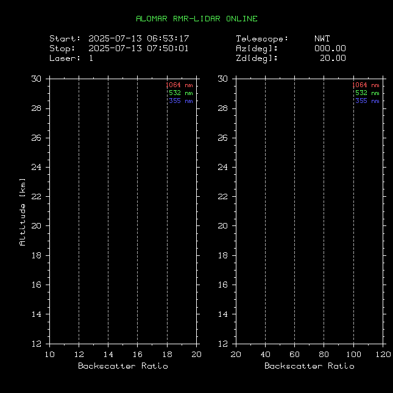Click the 14 km tick label of right plot

pyautogui.click(x=223, y=314)
